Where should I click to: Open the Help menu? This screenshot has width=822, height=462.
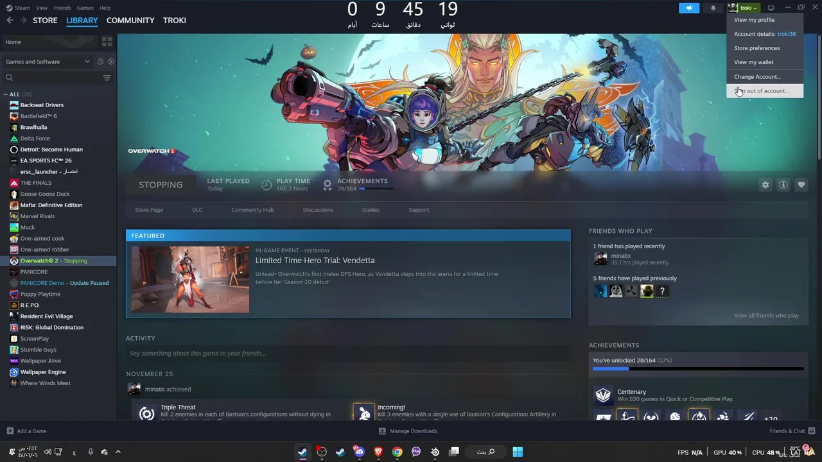[x=105, y=8]
